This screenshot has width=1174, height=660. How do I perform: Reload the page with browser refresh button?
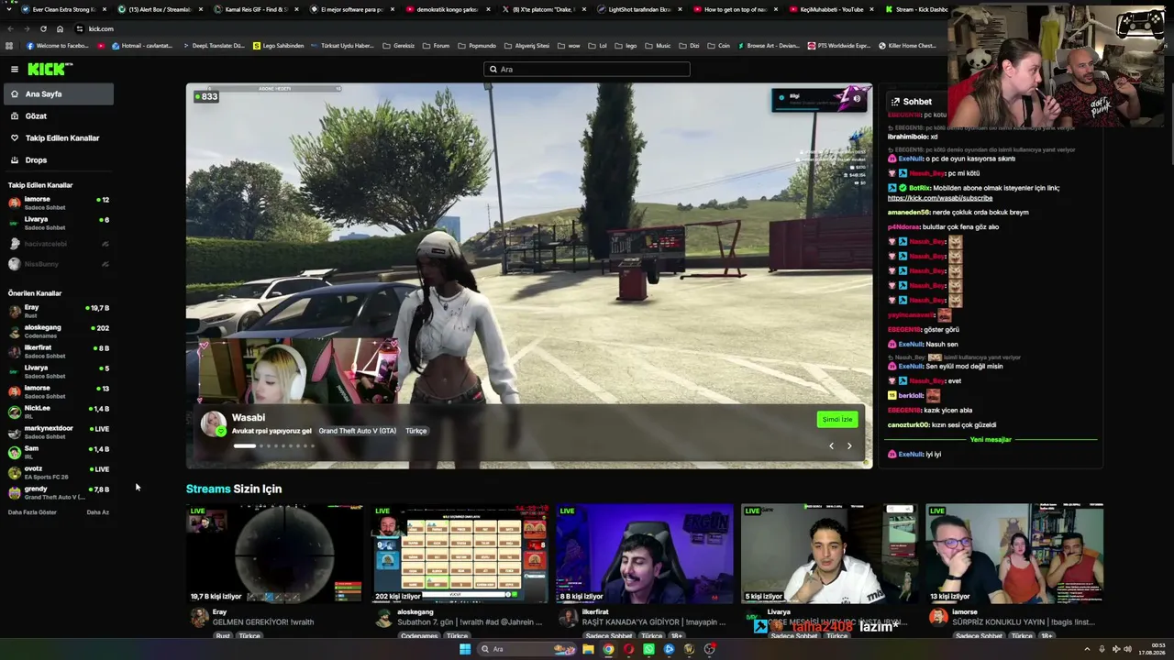43,28
